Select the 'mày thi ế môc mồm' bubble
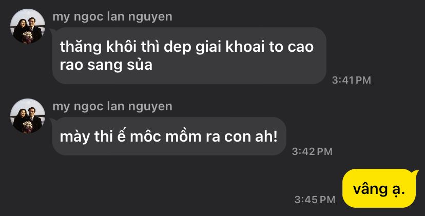Image resolution: width=425 pixels, height=216 pixels. tap(169, 136)
